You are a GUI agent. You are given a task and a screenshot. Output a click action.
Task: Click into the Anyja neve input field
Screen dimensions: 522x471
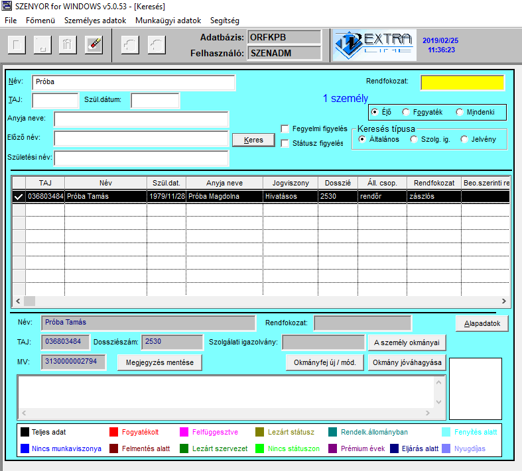coord(141,119)
